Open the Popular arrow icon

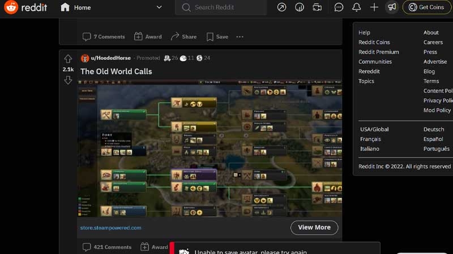tap(281, 7)
